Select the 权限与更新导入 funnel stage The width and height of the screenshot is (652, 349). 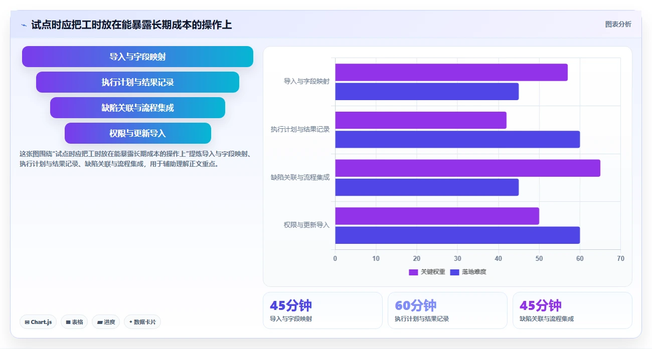137,133
